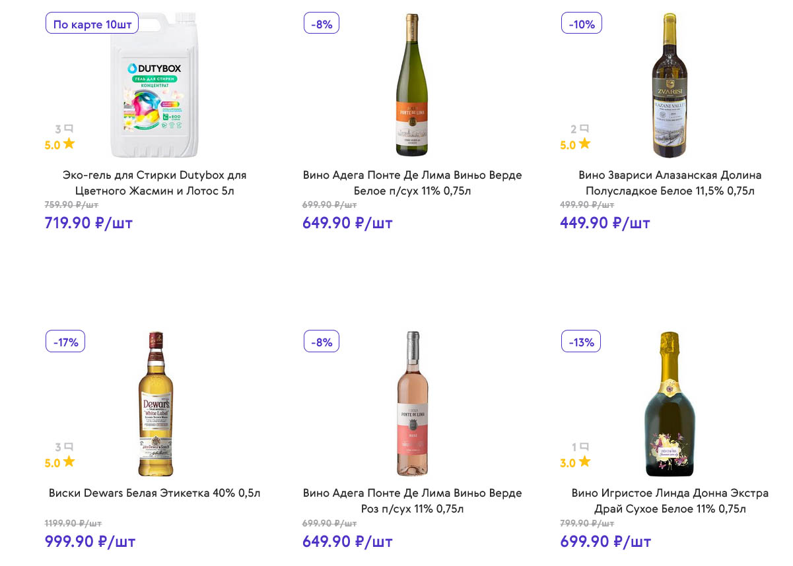Click the Ponte de Lima rosé bottle image
This screenshot has height=566, width=793.
coord(412,404)
